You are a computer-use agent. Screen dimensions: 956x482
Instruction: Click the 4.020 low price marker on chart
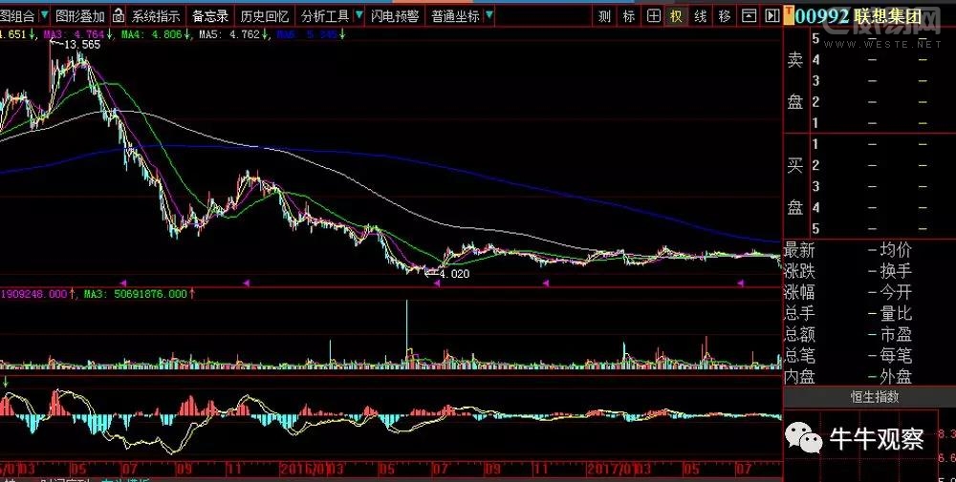453,274
